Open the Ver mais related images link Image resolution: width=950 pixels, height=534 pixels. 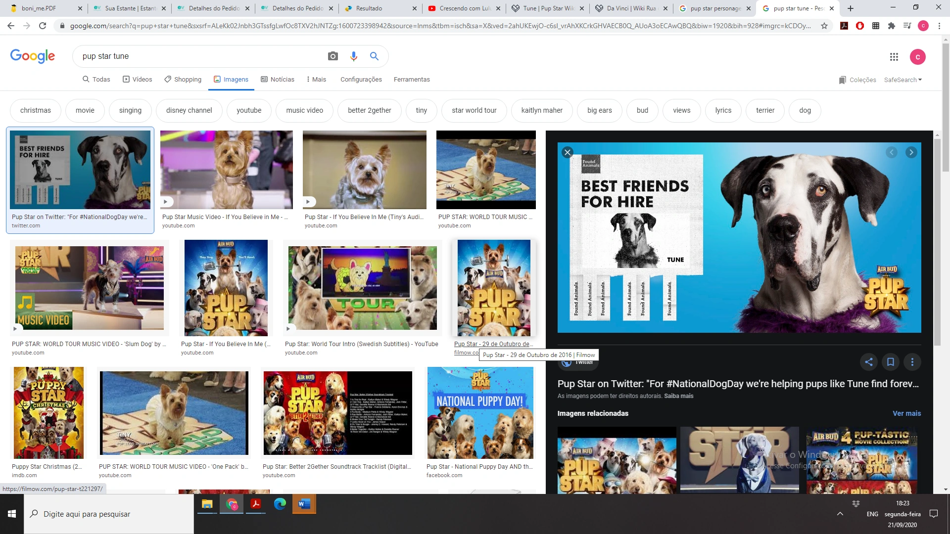(906, 413)
